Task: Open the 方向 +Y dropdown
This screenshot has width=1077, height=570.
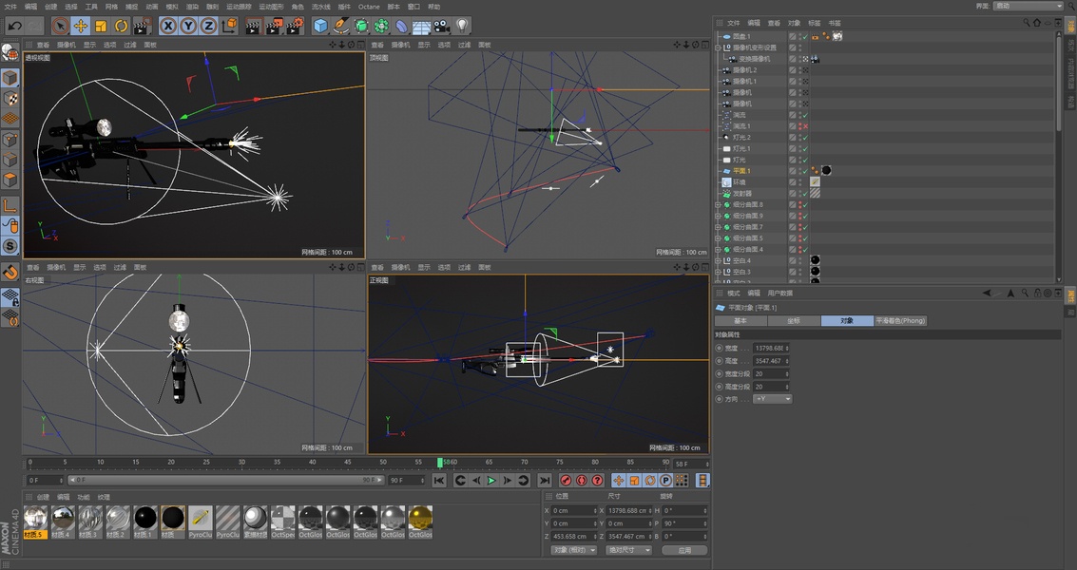Action: coord(772,399)
